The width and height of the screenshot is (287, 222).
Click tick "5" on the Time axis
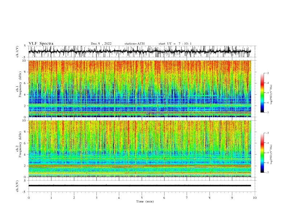tap(142, 198)
